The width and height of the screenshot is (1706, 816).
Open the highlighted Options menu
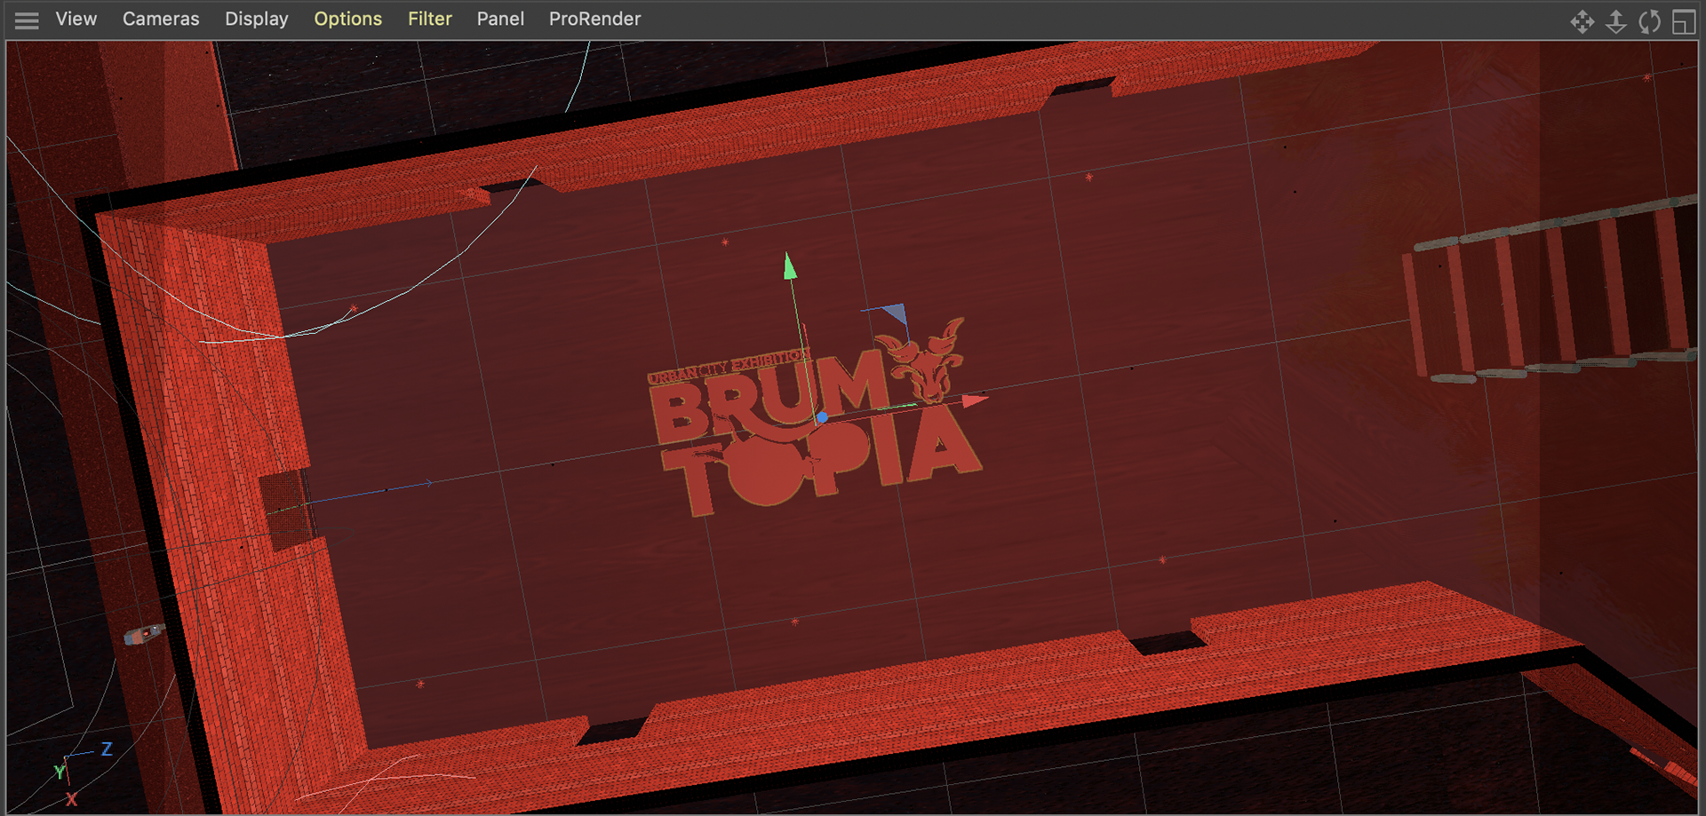(348, 19)
